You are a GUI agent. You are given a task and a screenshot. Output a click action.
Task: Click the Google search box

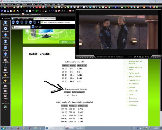[21, 27]
